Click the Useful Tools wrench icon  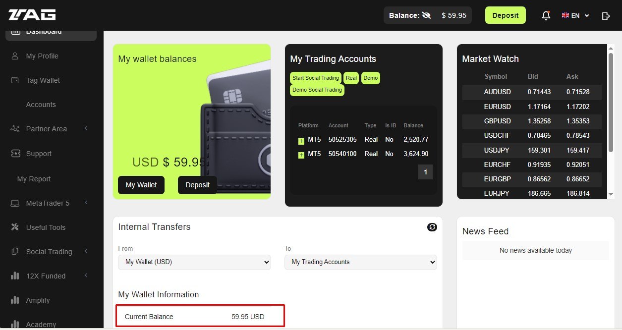(x=15, y=227)
